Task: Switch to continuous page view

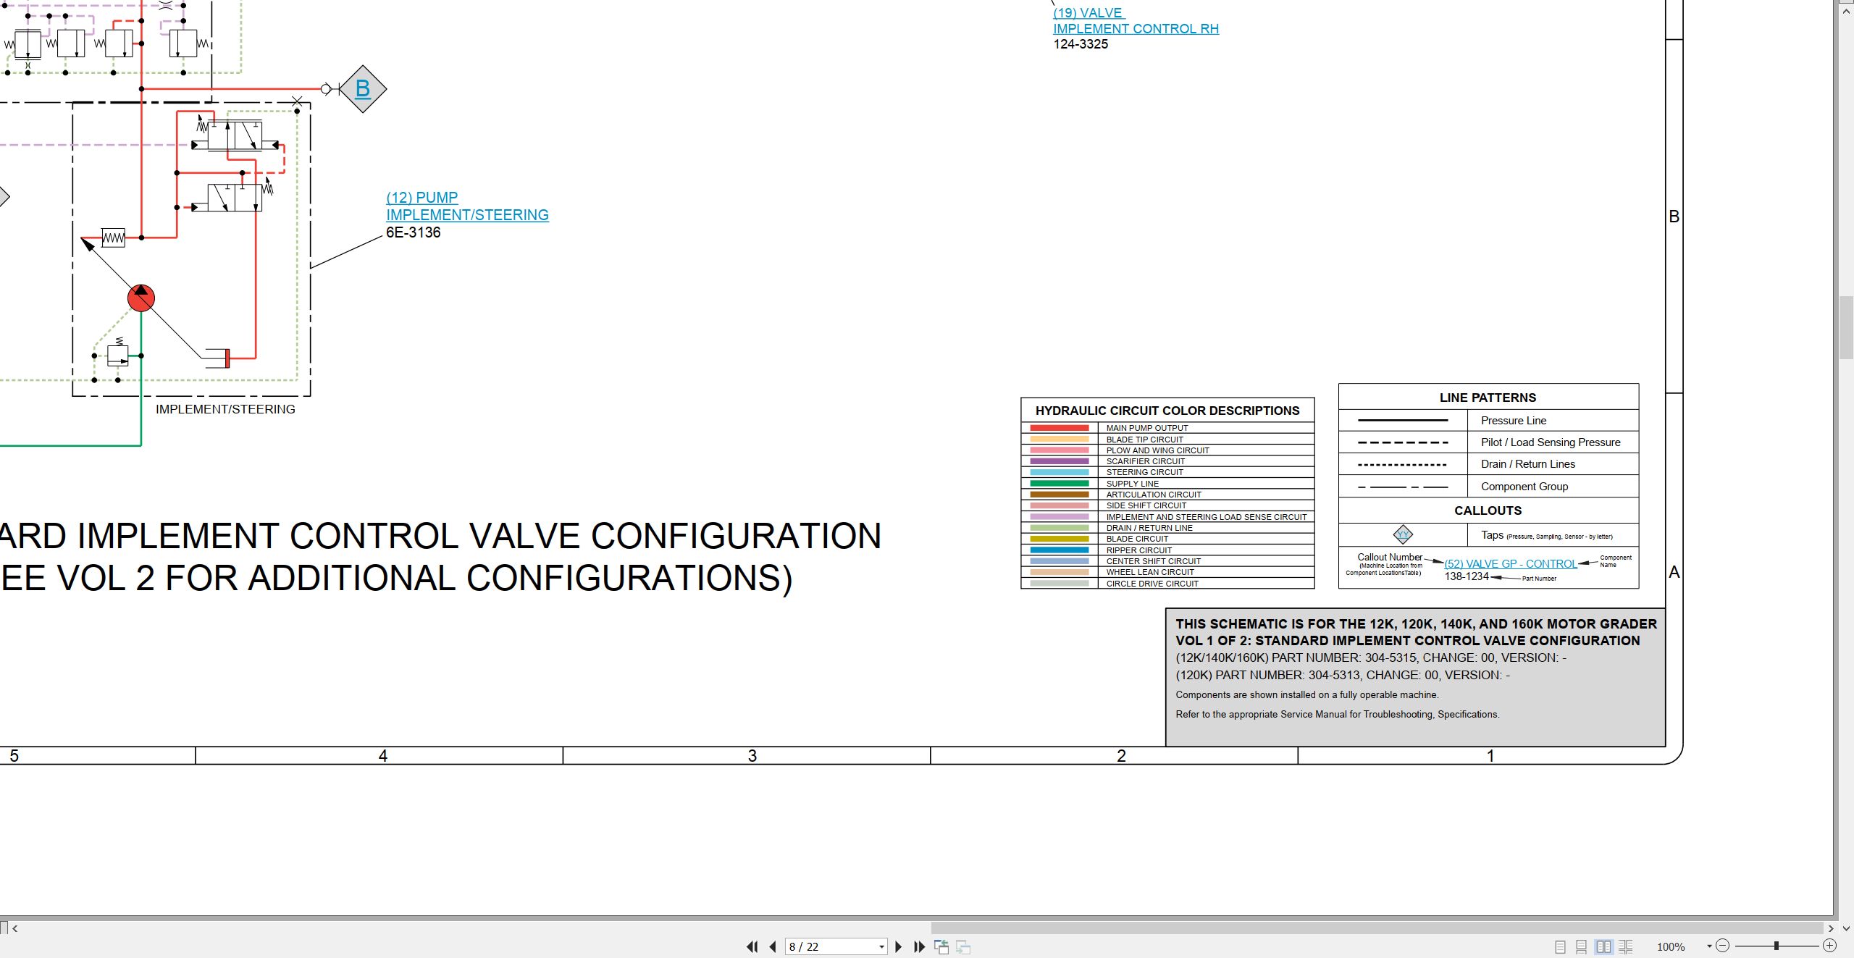Action: coord(1582,946)
